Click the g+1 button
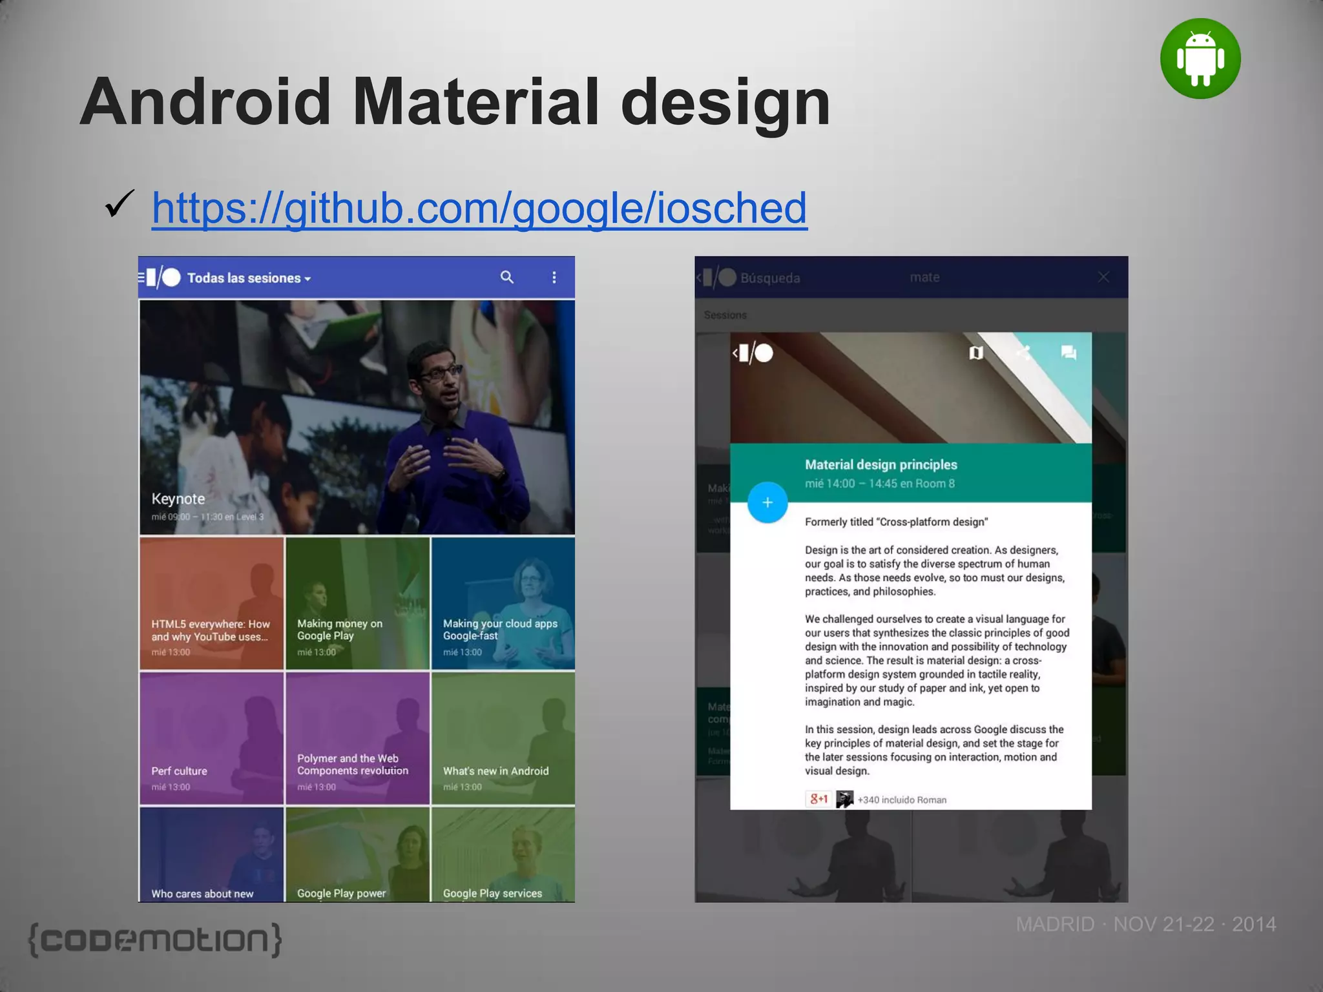 818,799
